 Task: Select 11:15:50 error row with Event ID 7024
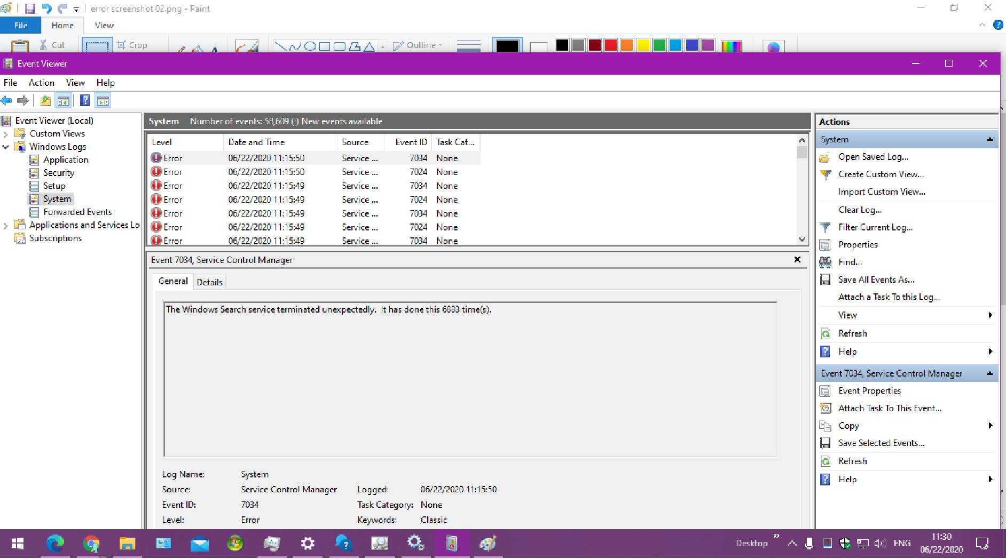(314, 172)
